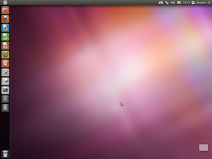Open the Files & Folders lens

(x=5, y=108)
